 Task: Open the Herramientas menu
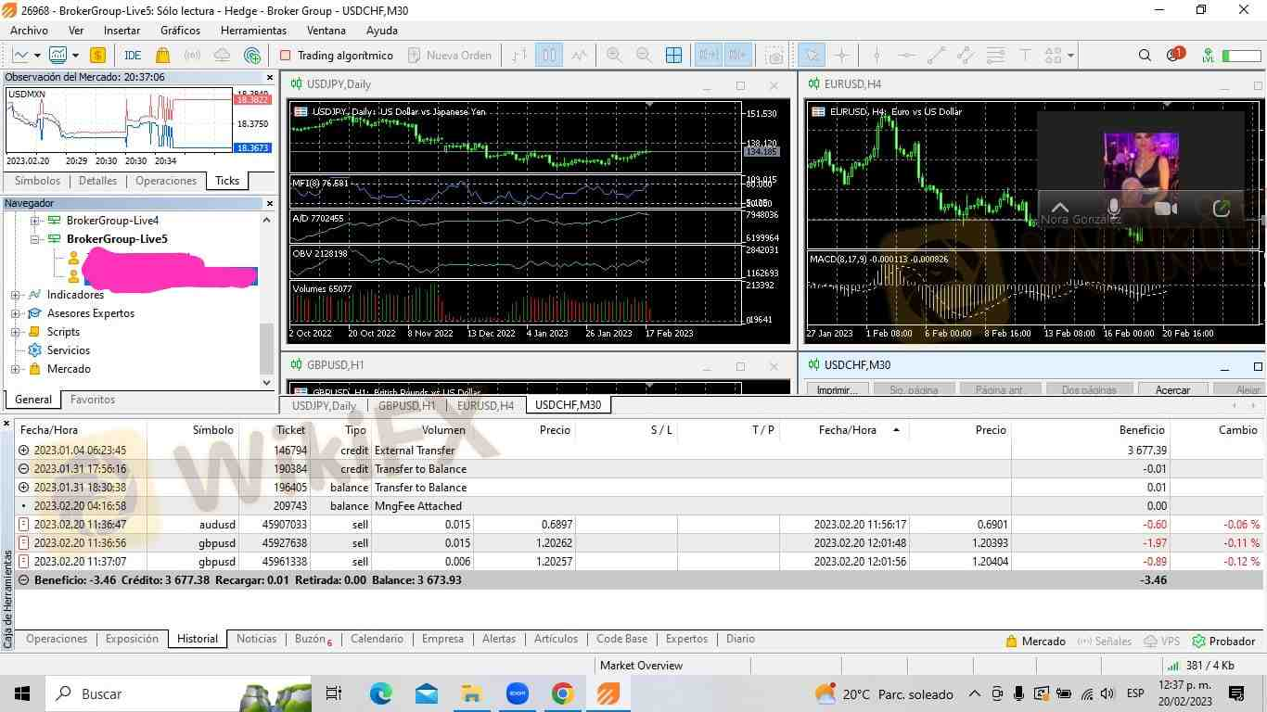click(252, 30)
